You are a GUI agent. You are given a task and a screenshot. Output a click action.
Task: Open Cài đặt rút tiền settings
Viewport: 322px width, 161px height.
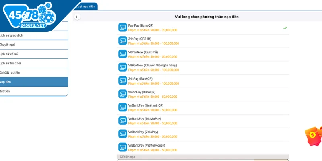tap(34, 72)
